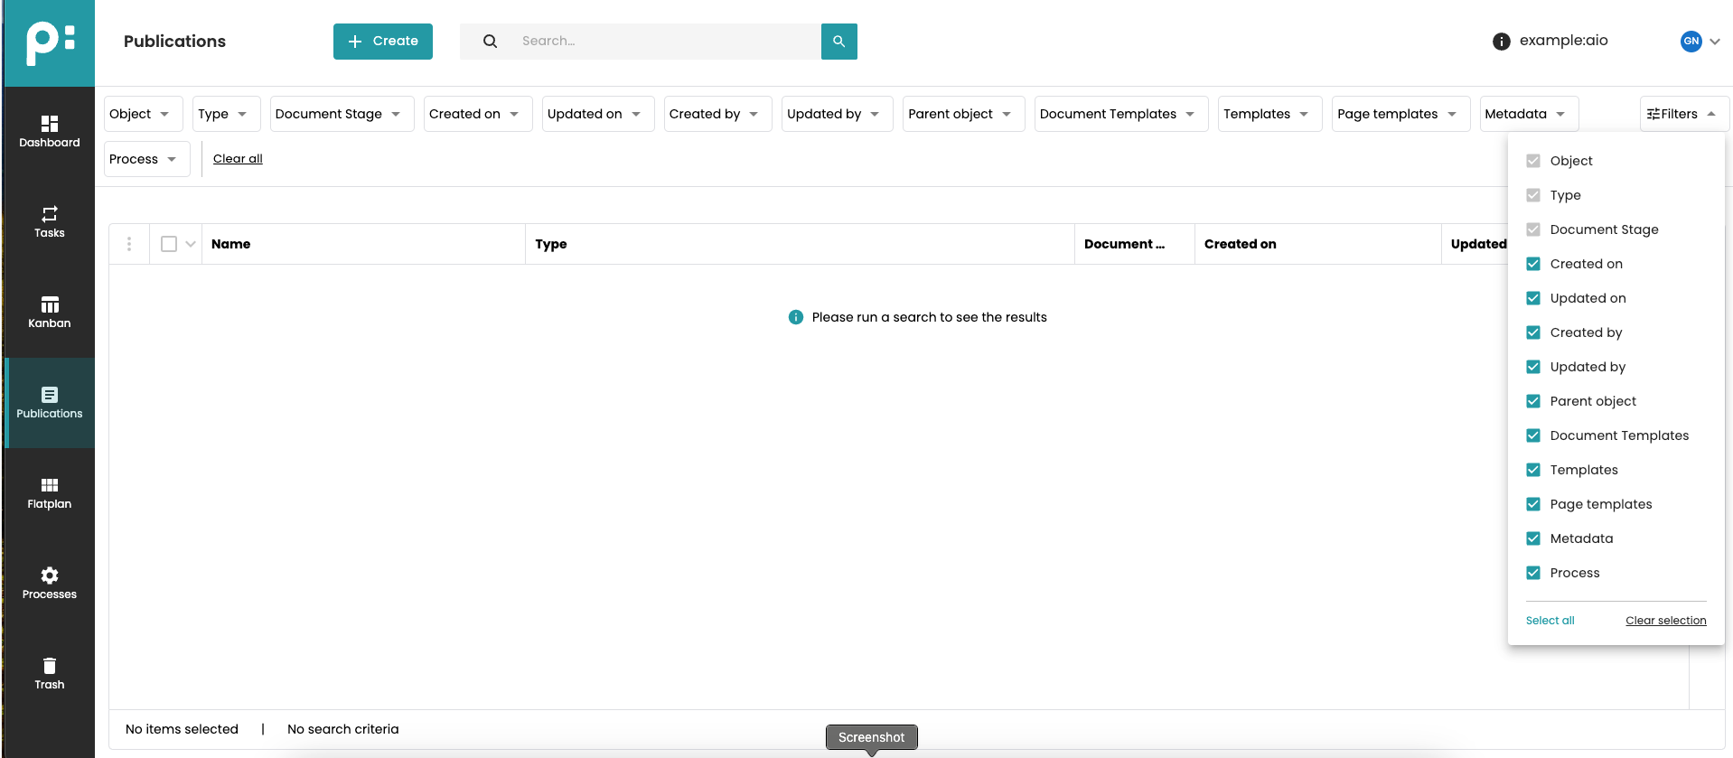This screenshot has width=1733, height=758.
Task: Click into the Search input field
Action: click(x=664, y=42)
